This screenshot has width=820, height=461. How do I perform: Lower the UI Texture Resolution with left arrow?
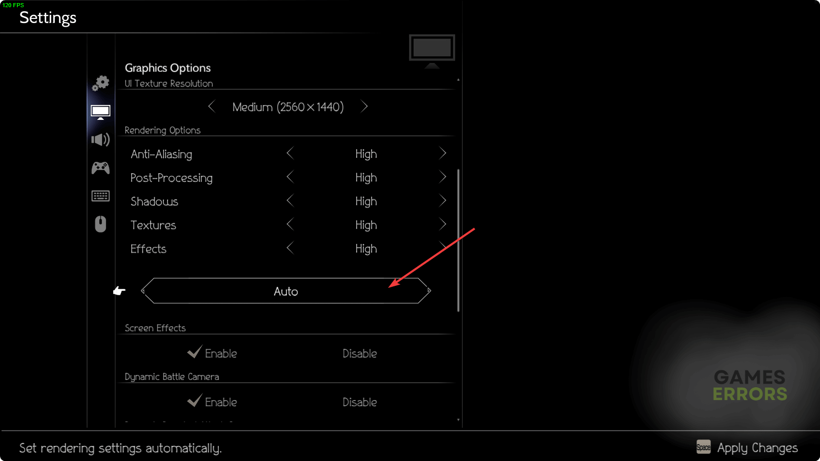211,107
